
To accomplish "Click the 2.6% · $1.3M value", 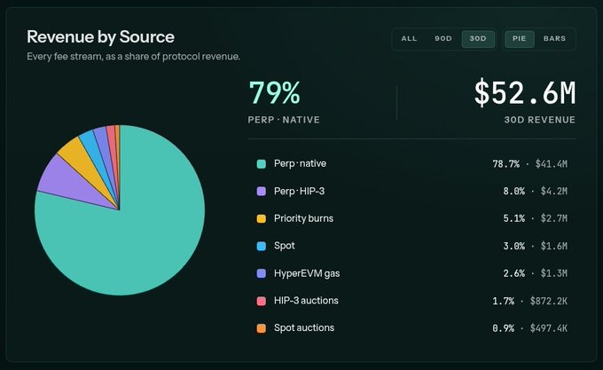I will tap(535, 273).
